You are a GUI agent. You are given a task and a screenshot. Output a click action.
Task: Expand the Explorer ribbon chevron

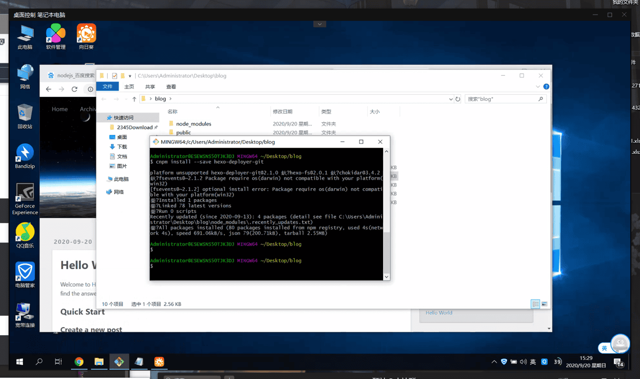pos(538,87)
